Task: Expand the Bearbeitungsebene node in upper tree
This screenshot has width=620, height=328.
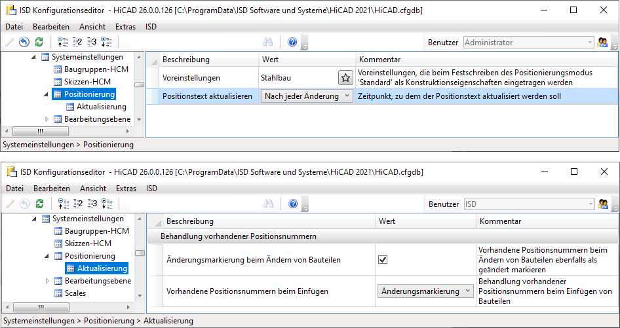Action: [x=47, y=119]
